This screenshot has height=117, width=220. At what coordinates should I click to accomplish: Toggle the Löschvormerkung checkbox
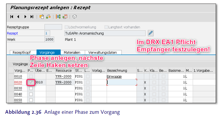point(67,27)
